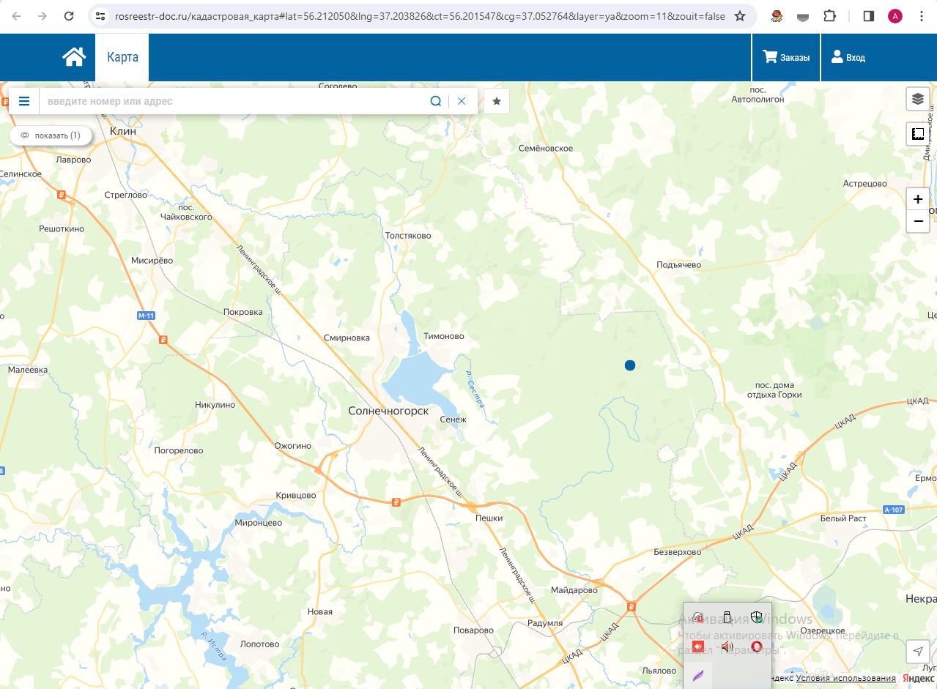The height and width of the screenshot is (689, 937).
Task: Bookmark this page with star icon
Action: pyautogui.click(x=740, y=16)
